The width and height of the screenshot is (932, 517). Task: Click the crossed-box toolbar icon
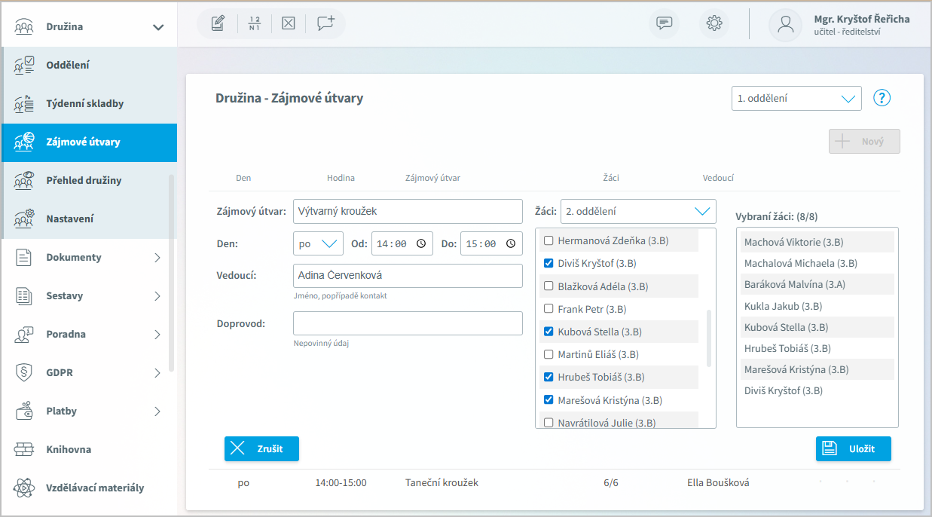click(288, 23)
